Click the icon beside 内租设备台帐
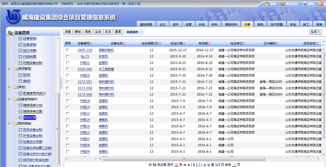Screen dimensions: 326x167 tap(20, 63)
